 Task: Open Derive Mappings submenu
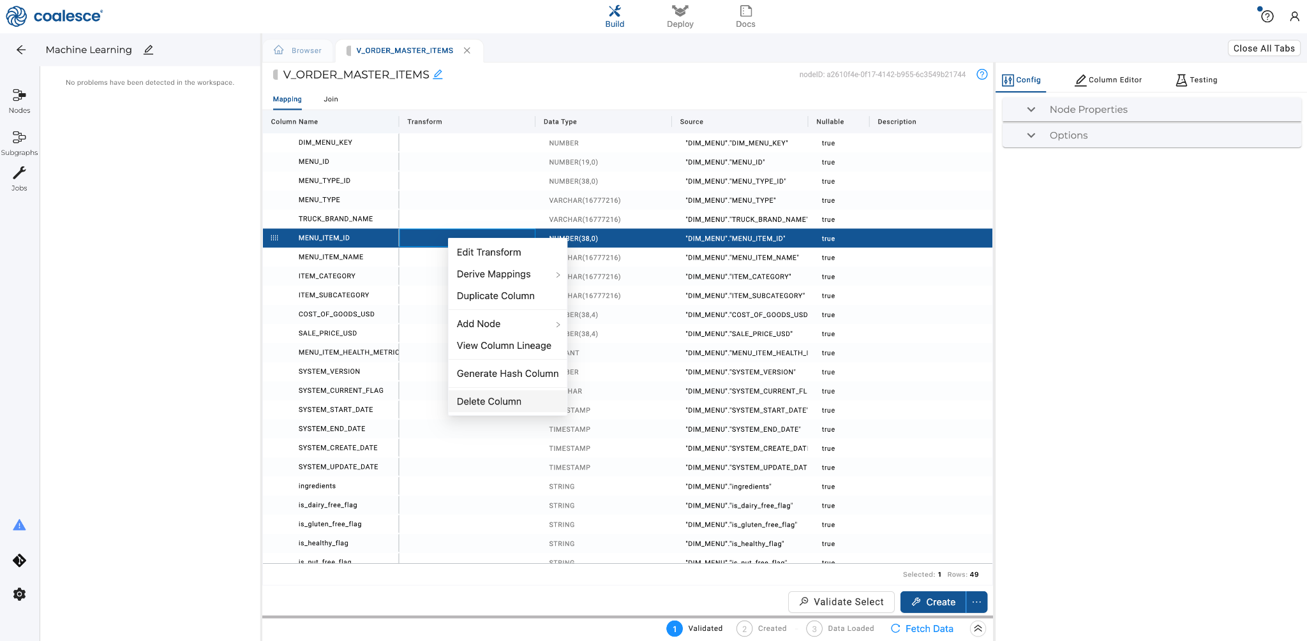(508, 274)
